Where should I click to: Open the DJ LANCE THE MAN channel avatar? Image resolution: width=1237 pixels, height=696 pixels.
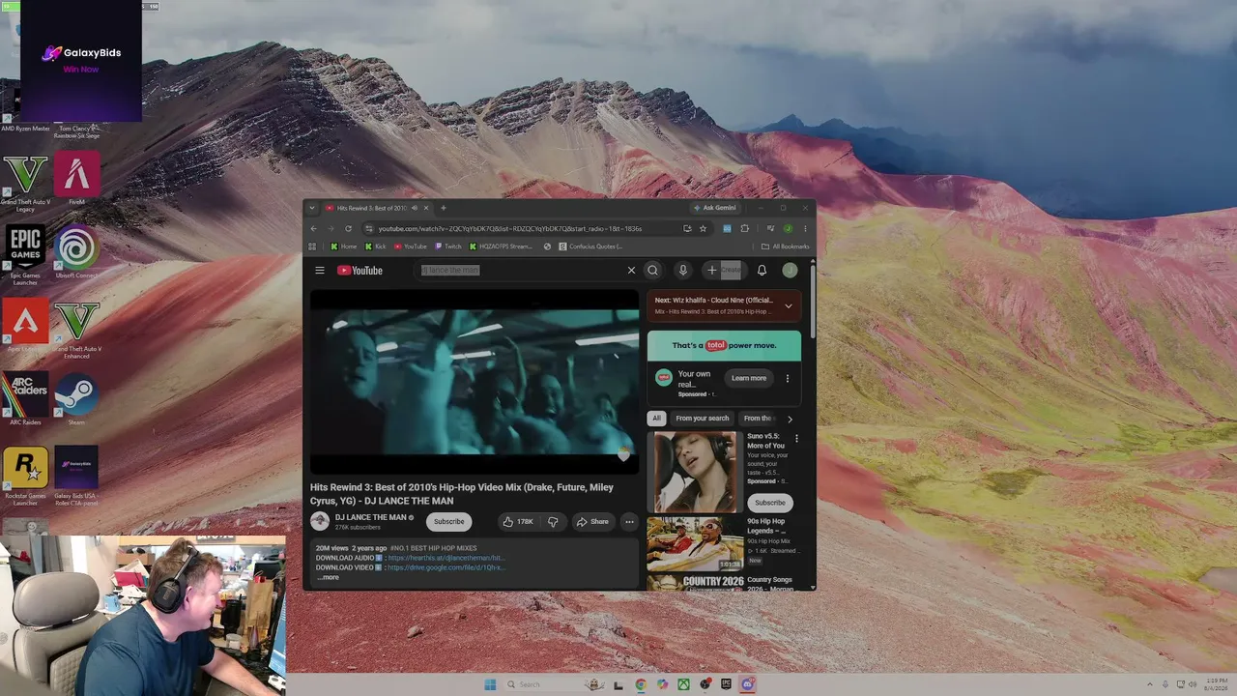[x=320, y=522]
